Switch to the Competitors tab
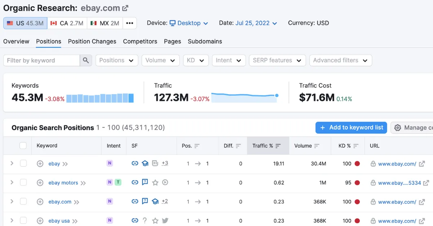 coord(140,41)
